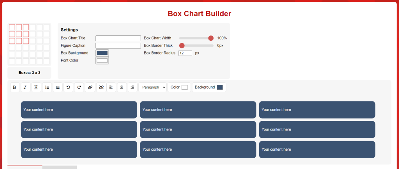Screen dimensions: 399x169
Task: Select the top-left cell of grid picker
Action: tap(12, 27)
